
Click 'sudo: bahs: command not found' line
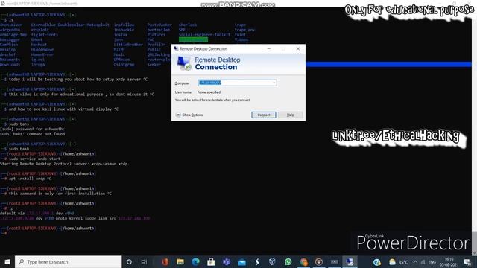[33, 134]
